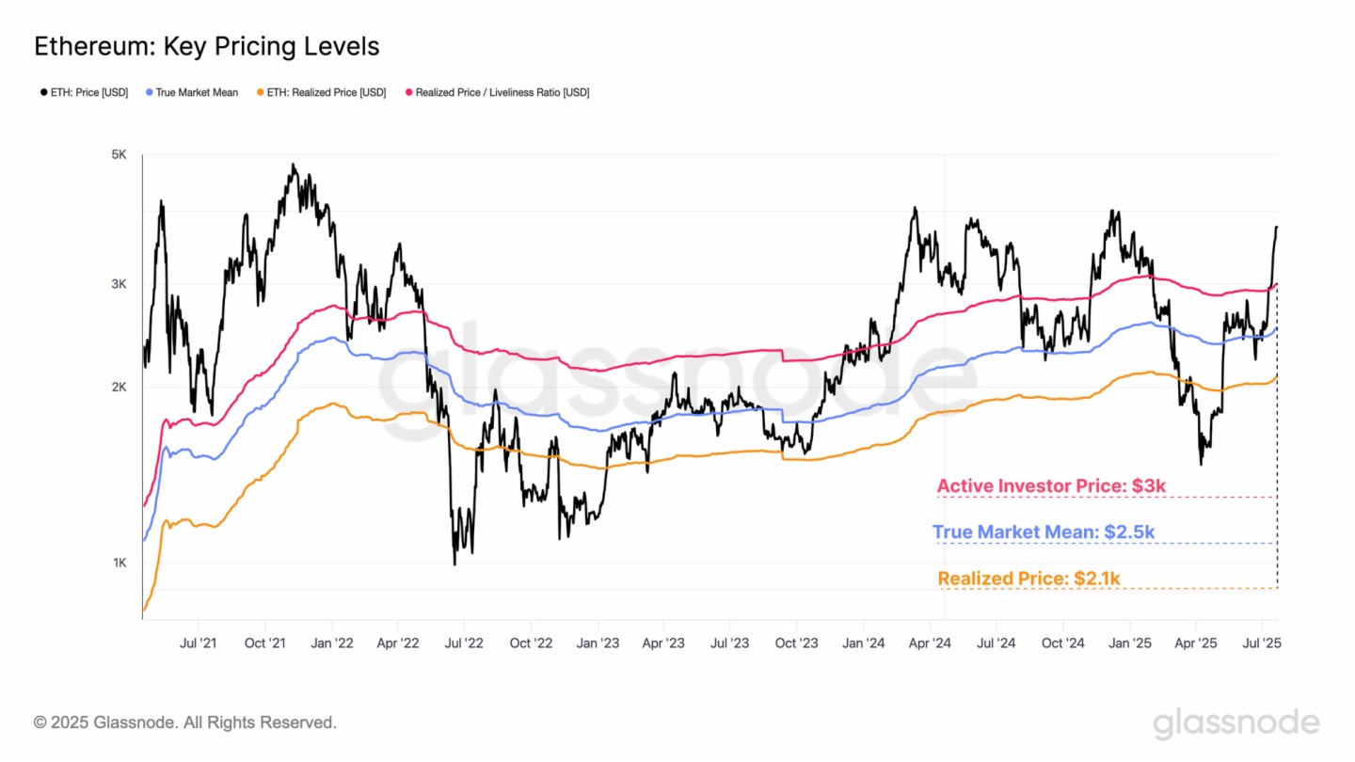Screen dimensions: 1355x762
Task: Click the blue True Market Mean legend dot
Action: tap(150, 92)
